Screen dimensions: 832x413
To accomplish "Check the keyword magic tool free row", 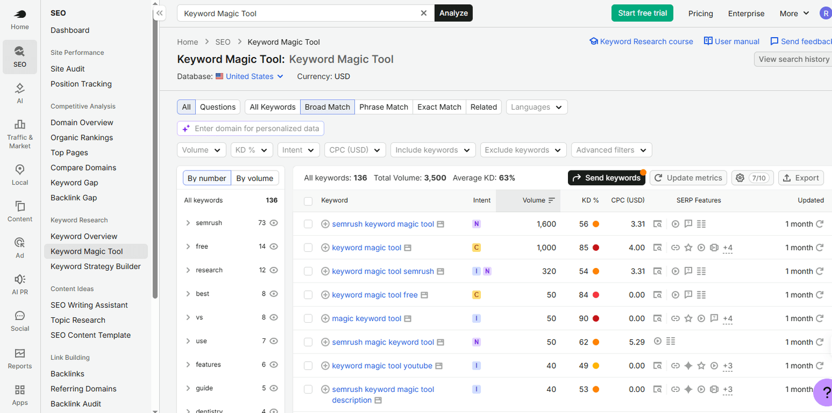I will [x=308, y=295].
